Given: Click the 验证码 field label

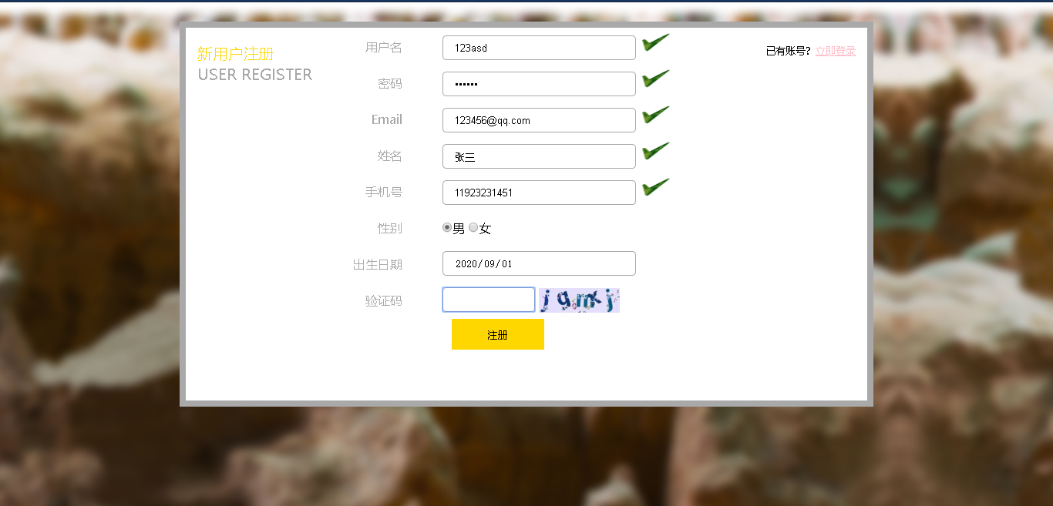Looking at the screenshot, I should click(x=384, y=300).
